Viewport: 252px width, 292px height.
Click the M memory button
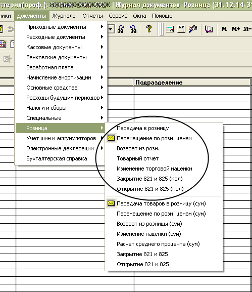tap(224, 29)
